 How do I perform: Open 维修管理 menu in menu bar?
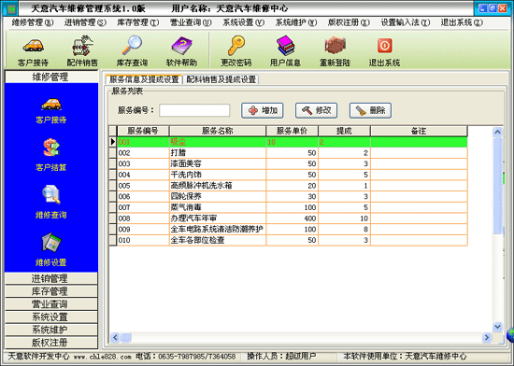point(33,22)
